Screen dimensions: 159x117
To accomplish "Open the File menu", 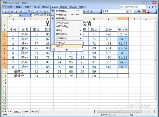I will [10, 7].
